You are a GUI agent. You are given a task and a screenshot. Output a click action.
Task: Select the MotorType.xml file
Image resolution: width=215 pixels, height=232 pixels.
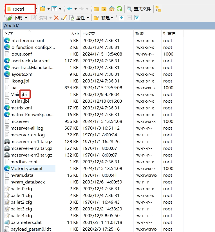pyautogui.click(x=26, y=169)
